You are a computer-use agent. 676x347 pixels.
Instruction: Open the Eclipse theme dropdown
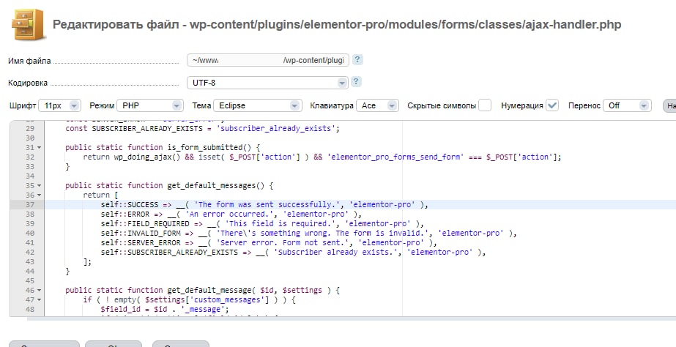point(257,105)
